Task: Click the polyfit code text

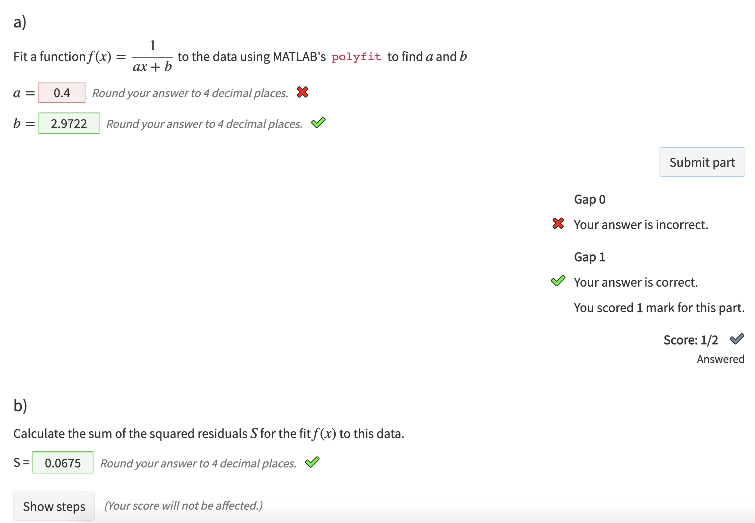Action: (356, 57)
